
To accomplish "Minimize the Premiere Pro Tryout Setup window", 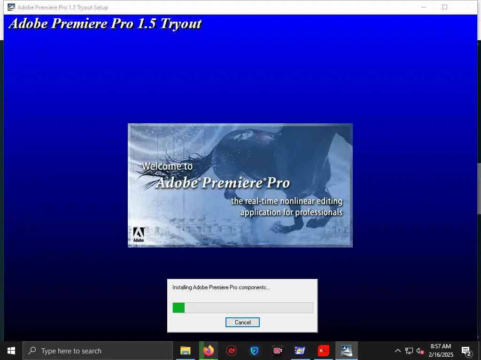I will 424,7.
